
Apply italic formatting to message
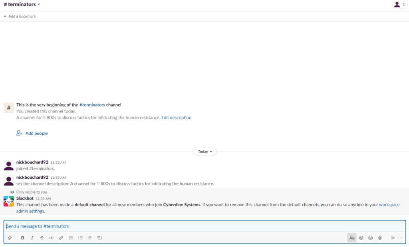pos(32,238)
